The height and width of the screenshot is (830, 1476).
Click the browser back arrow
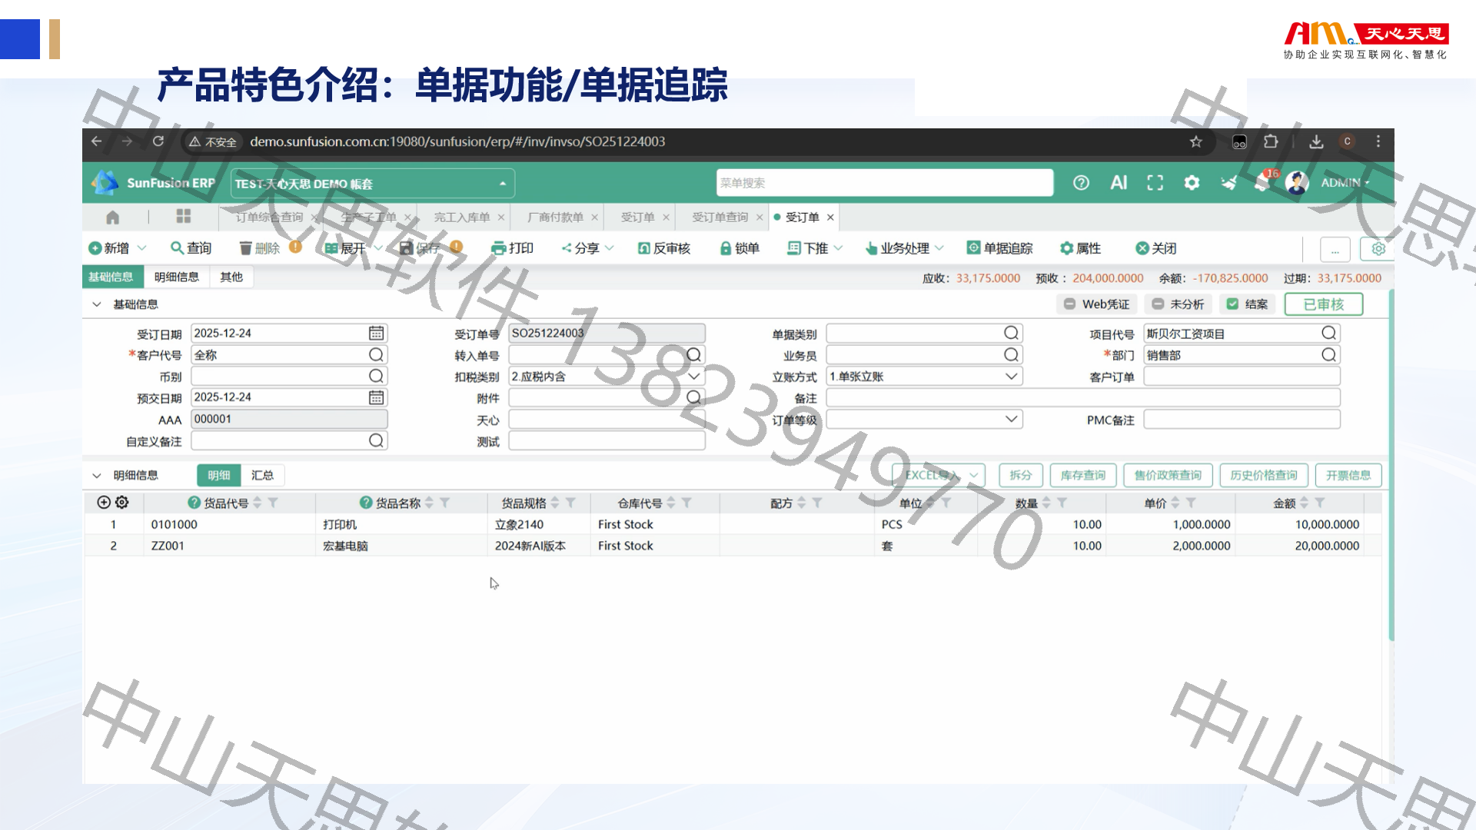[x=96, y=141]
